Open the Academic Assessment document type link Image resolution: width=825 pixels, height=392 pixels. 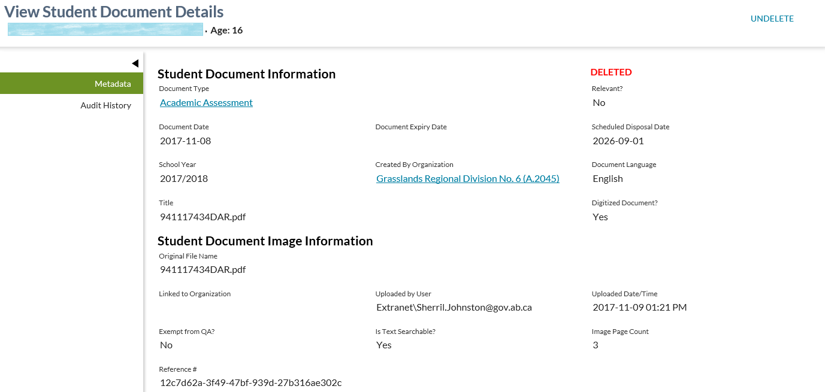click(206, 103)
